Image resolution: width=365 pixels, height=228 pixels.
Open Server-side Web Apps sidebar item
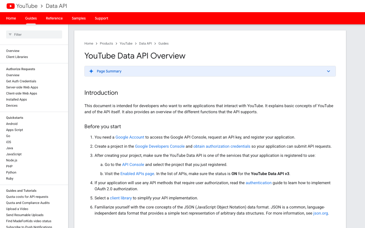click(22, 87)
